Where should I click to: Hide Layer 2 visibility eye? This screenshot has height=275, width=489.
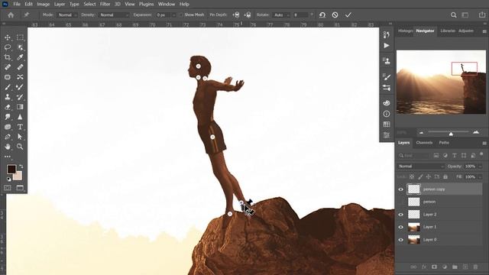pyautogui.click(x=400, y=215)
